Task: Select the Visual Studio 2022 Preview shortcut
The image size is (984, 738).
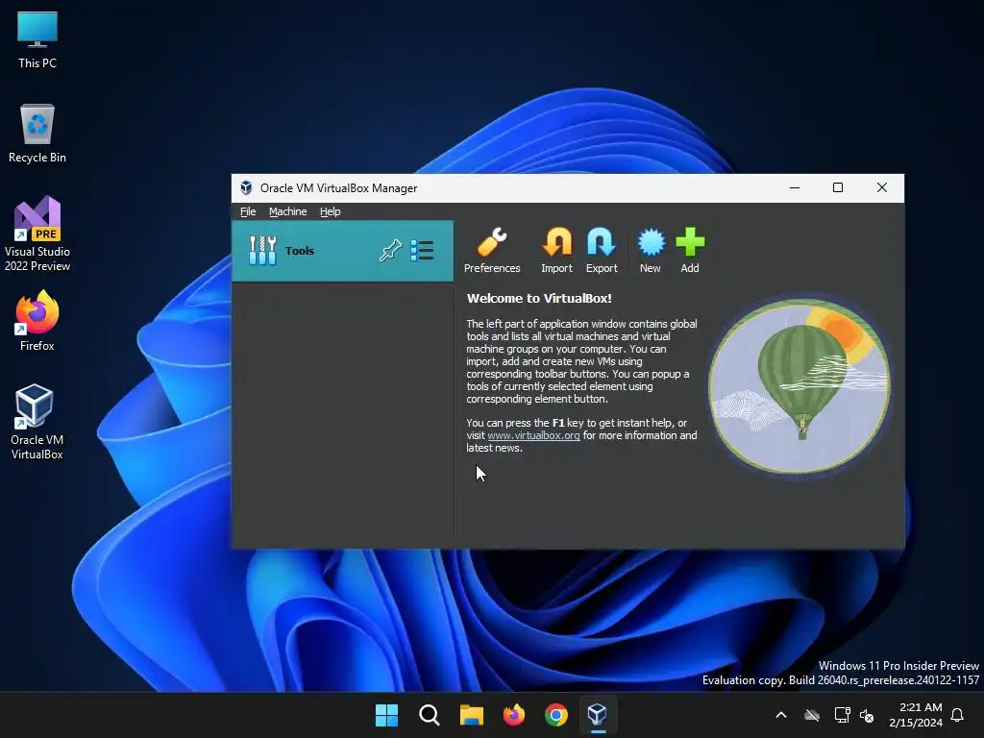Action: pyautogui.click(x=37, y=234)
